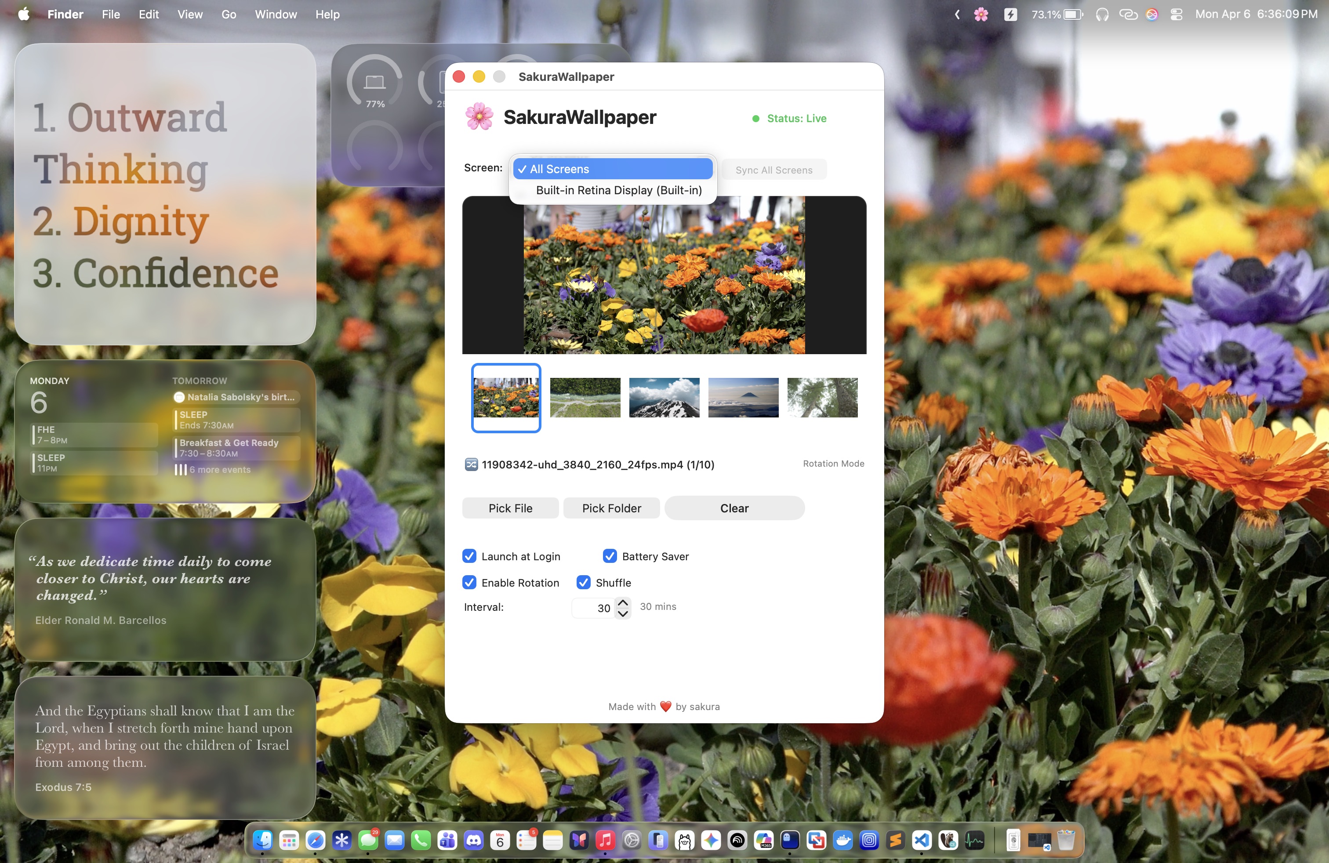This screenshot has height=863, width=1329.
Task: Choose All Screens in the Screen dropdown
Action: click(x=613, y=169)
